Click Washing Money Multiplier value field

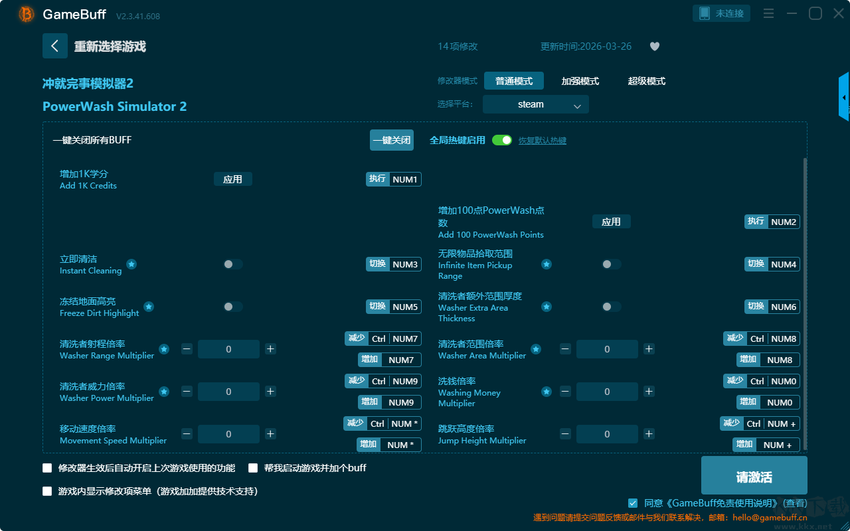[607, 392]
